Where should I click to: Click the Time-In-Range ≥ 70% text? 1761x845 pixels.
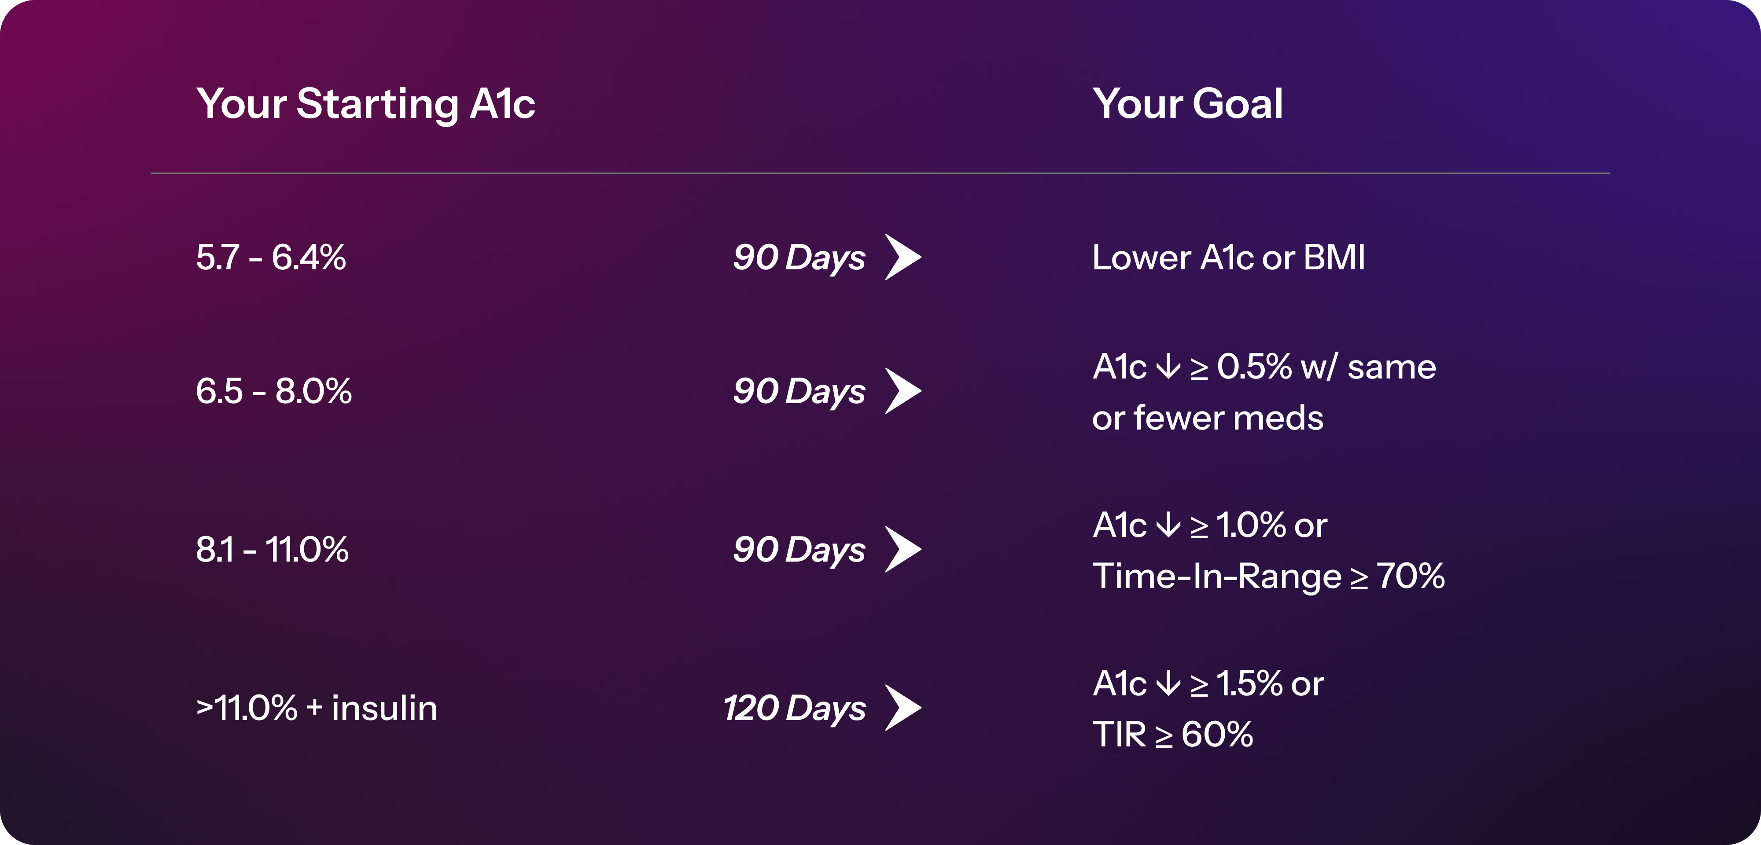click(1269, 576)
